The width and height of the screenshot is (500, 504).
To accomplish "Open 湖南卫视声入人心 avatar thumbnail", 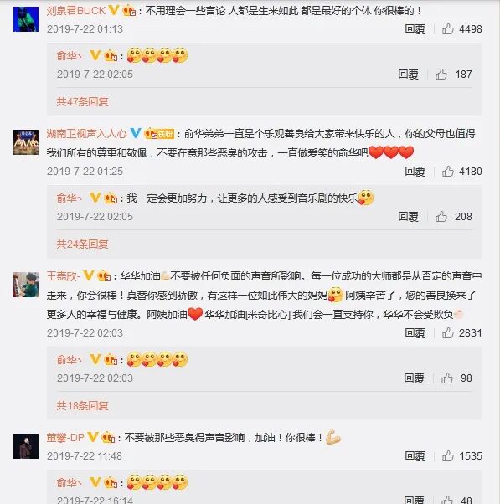I will [x=26, y=142].
